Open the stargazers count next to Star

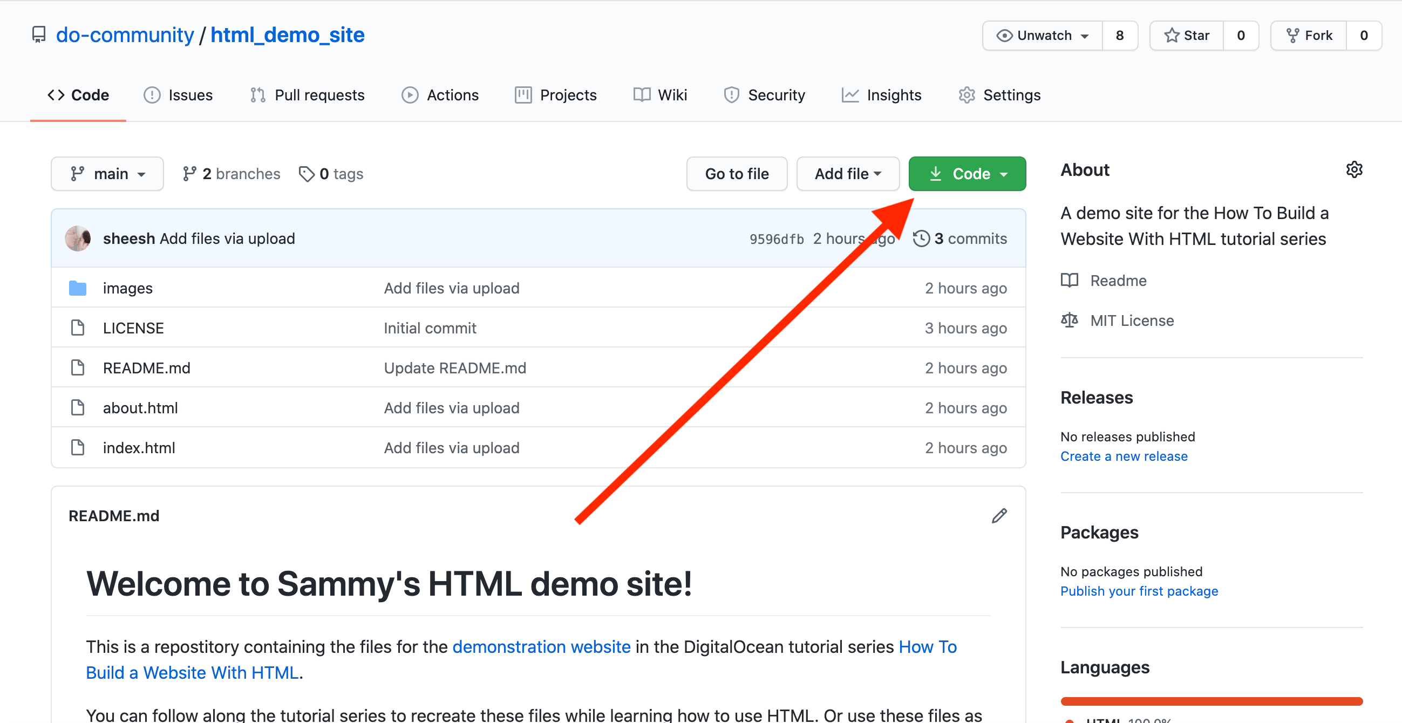(x=1240, y=36)
